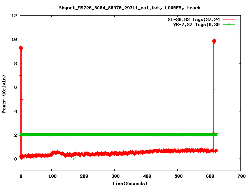Click x-axis tick label 700
Image resolution: width=249 pixels, height=187 pixels.
[242, 176]
